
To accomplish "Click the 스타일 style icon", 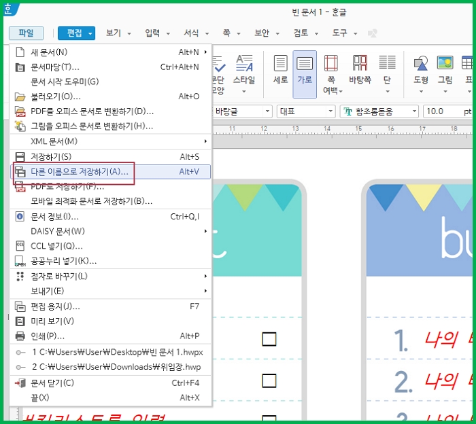I will coord(244,63).
